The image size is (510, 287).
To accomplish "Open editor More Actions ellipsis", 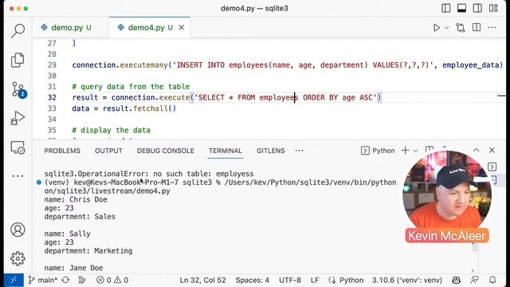I will point(492,28).
